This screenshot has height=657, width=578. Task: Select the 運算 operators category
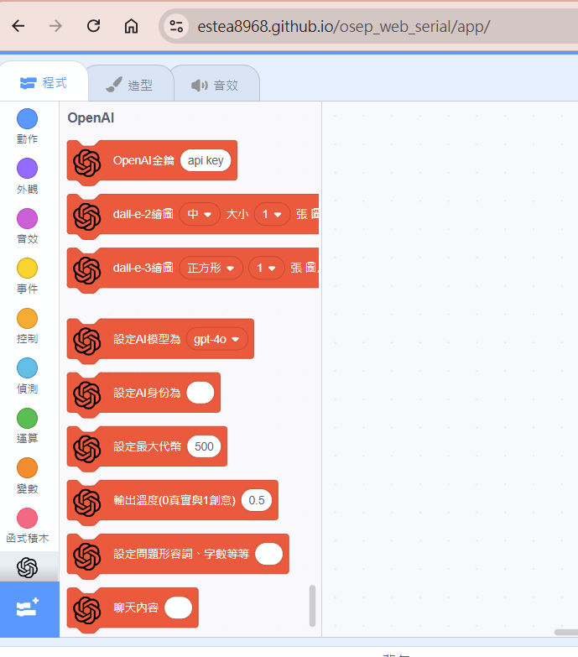(x=27, y=425)
